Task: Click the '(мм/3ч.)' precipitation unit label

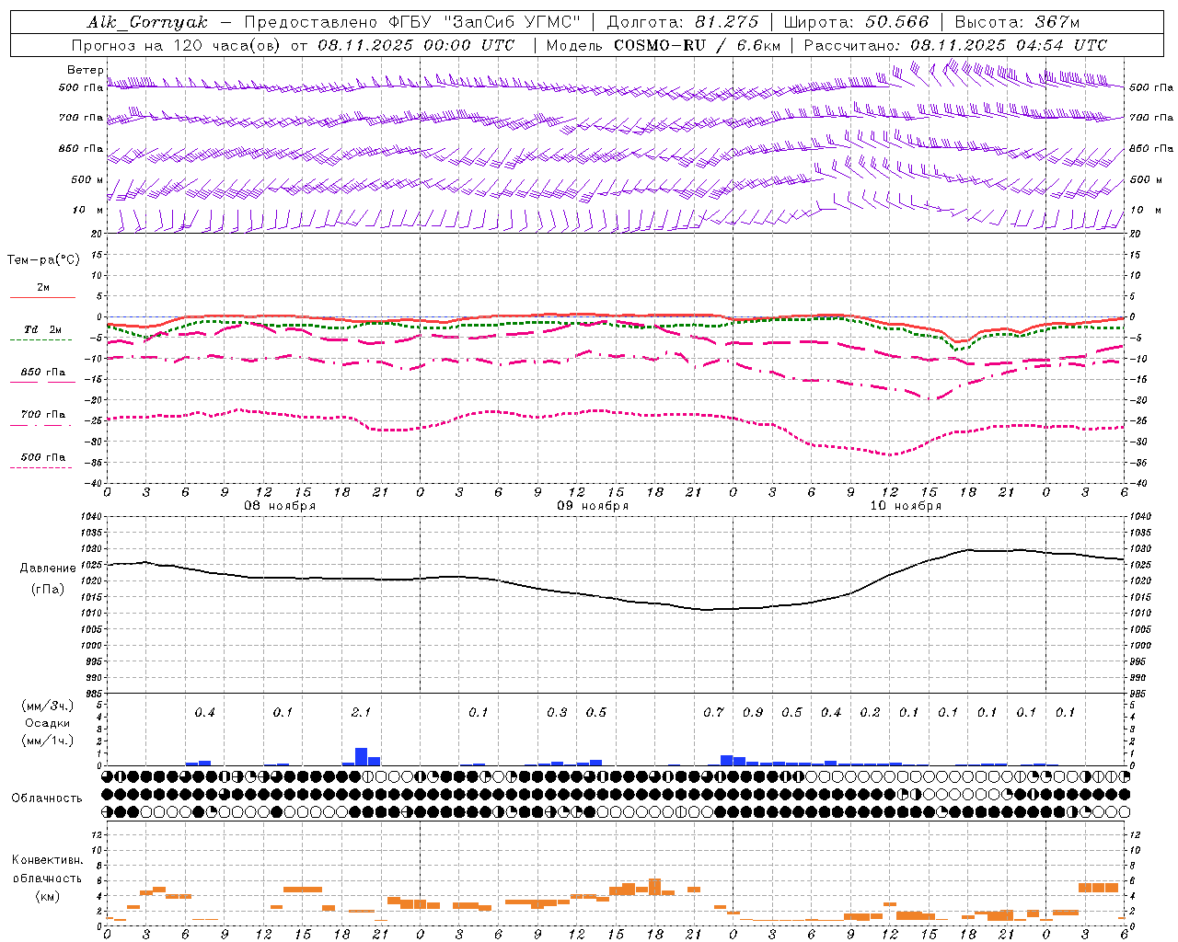Action: (x=48, y=706)
